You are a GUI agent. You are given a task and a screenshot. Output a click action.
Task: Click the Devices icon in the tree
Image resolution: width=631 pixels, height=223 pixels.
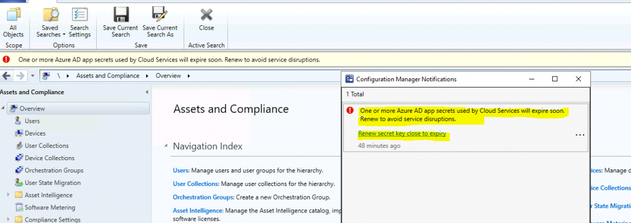click(18, 133)
